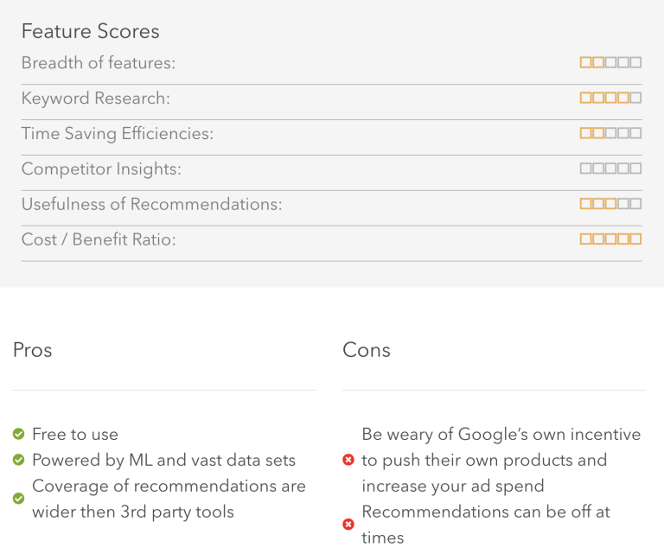Screen dimensions: 664x560
Task: Click Usefulness of Recommendations rating squares
Action: [x=610, y=204]
